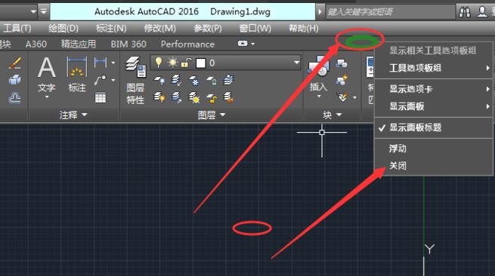This screenshot has width=495, height=276.
Task: Insert a table with the table icon
Action: 101,98
